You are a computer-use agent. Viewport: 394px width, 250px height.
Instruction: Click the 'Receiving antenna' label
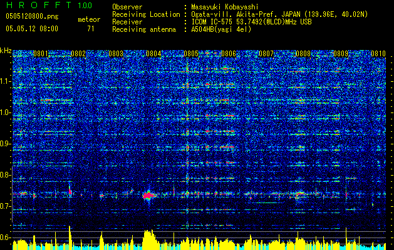point(144,29)
